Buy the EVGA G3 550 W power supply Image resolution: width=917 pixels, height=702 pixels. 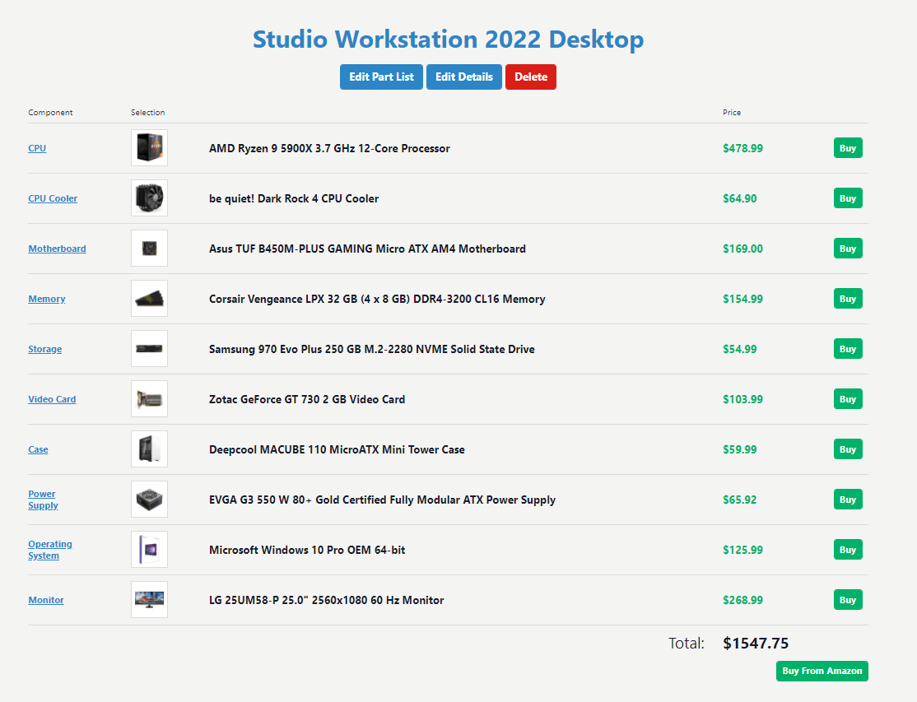(848, 500)
